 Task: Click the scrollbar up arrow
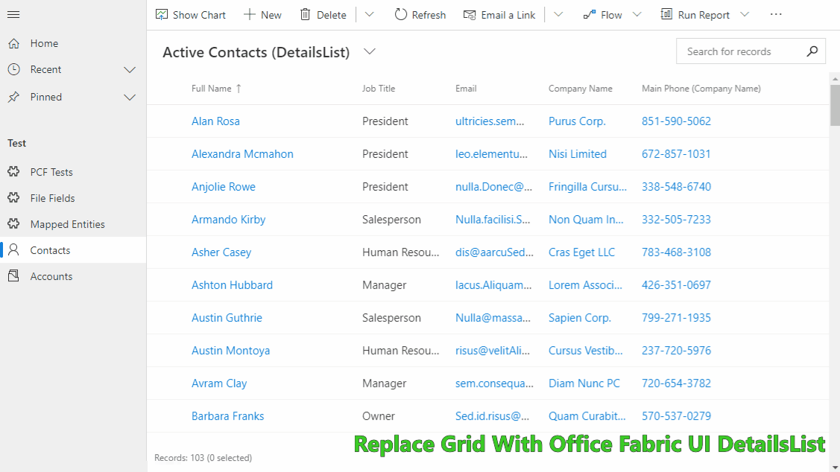[835, 79]
